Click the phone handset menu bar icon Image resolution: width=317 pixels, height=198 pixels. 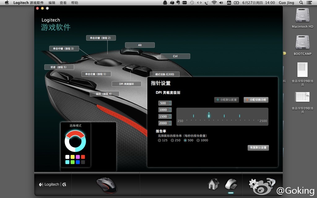pos(206,2)
